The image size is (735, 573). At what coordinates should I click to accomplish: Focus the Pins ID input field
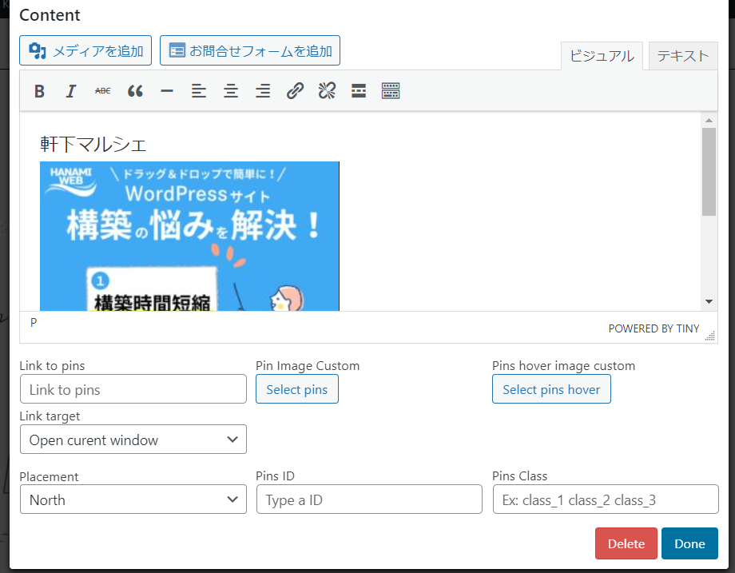click(x=369, y=499)
